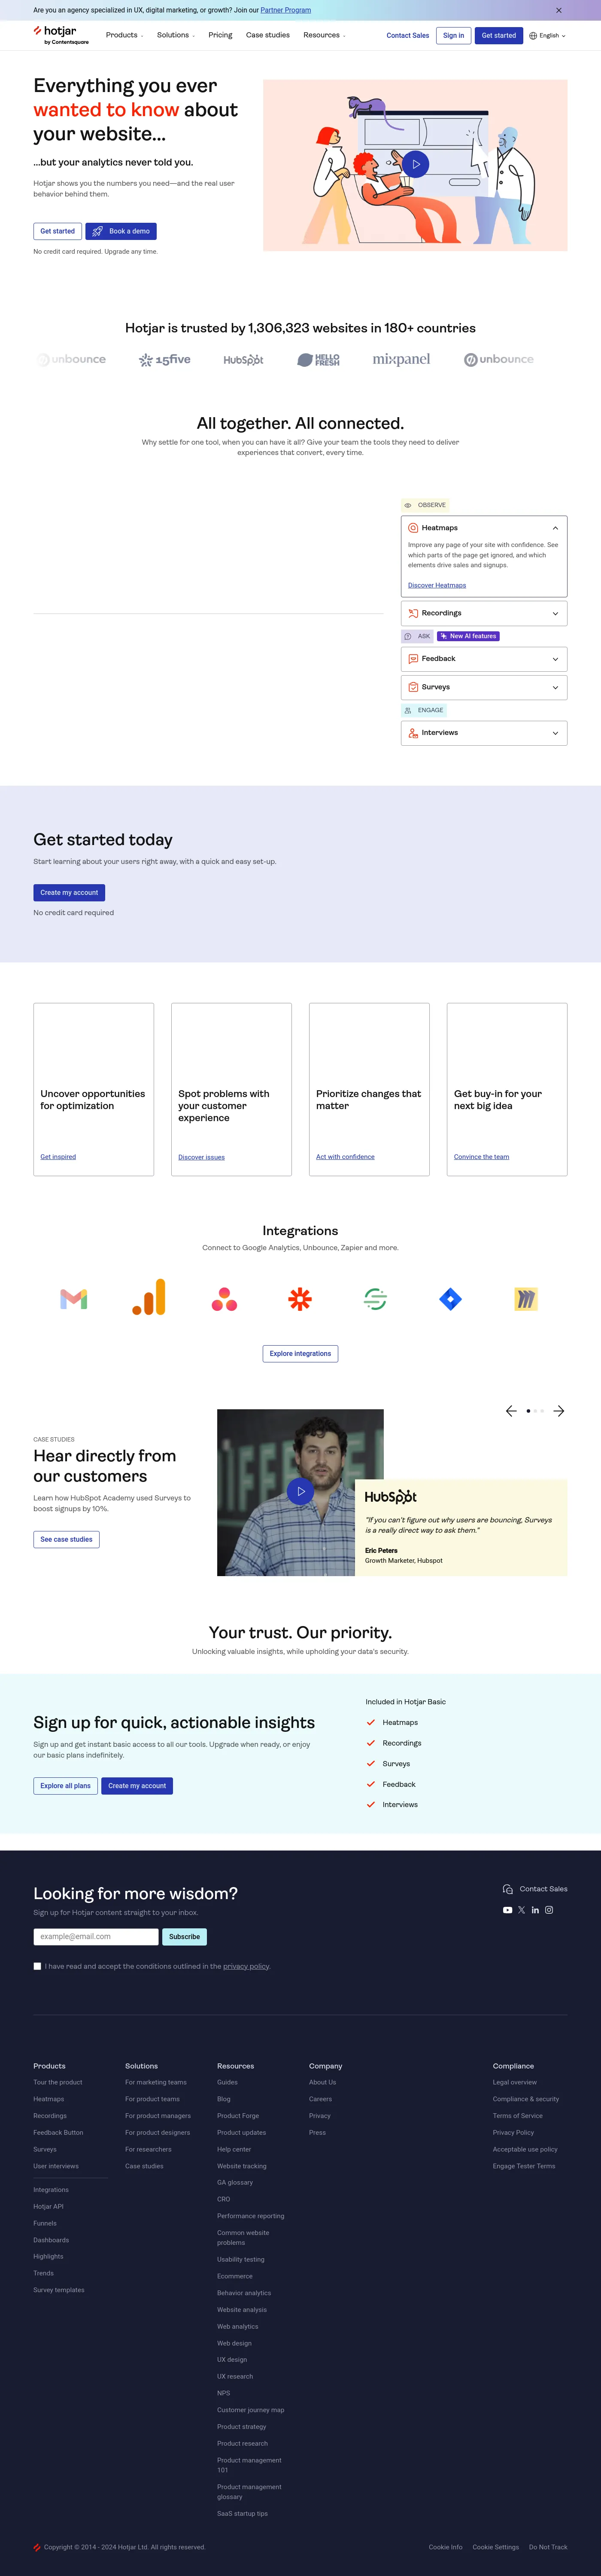601x2576 pixels.
Task: Open Pricing in the top navigation
Action: coord(221,35)
